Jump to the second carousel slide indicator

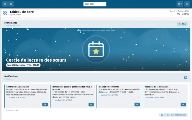pyautogui.click(x=84, y=30)
